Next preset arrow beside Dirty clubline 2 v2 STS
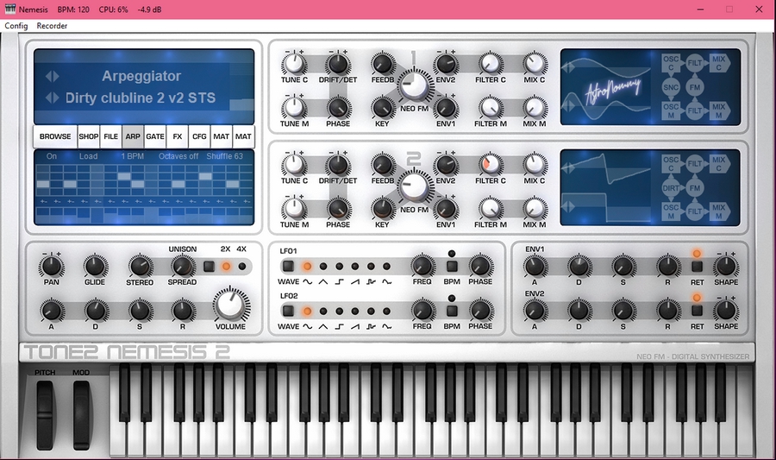776x460 pixels. point(56,98)
